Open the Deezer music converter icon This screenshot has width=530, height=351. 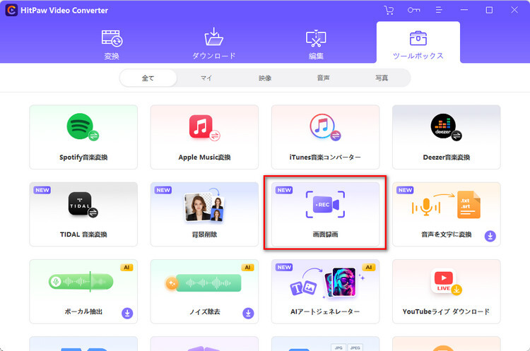446,126
